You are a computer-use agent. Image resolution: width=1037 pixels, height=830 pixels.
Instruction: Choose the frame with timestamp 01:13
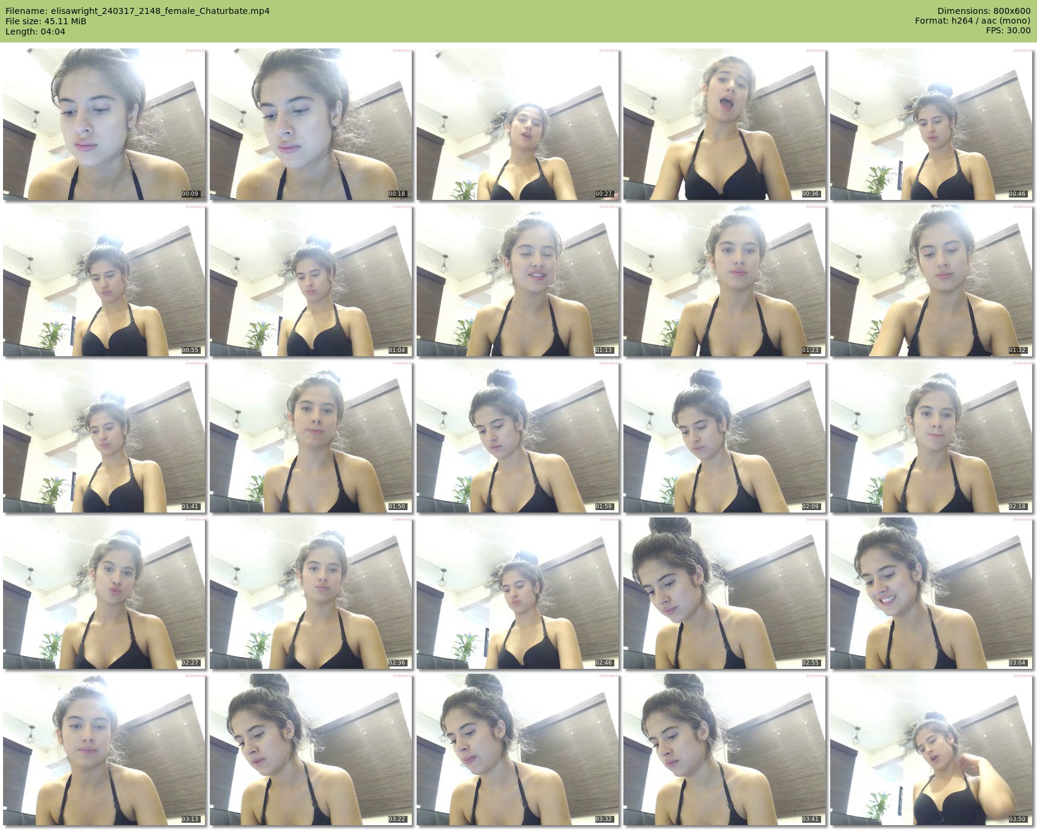[x=518, y=281]
